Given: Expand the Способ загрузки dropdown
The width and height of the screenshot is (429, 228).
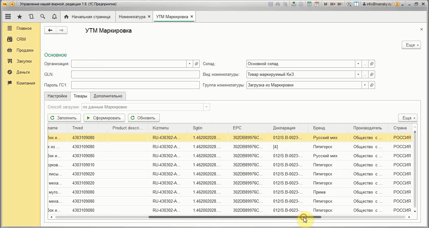Looking at the screenshot, I should click(x=206, y=107).
